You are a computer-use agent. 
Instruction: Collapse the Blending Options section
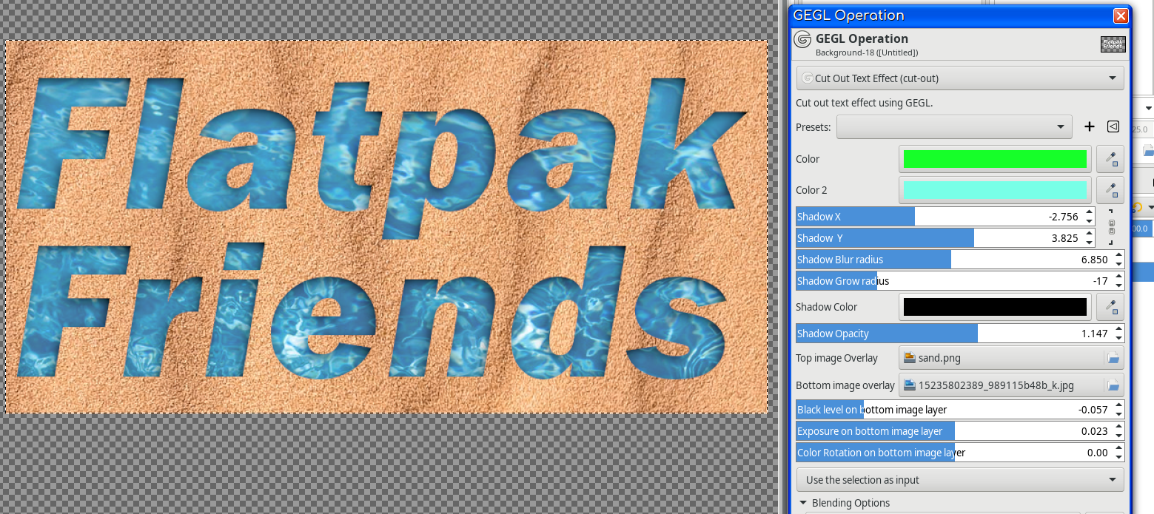tap(803, 503)
